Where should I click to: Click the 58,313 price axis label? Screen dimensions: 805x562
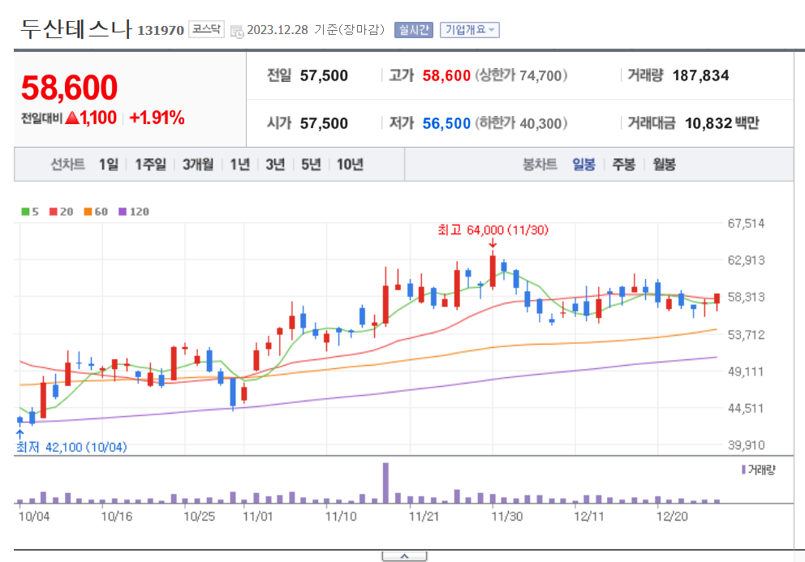[x=746, y=297]
